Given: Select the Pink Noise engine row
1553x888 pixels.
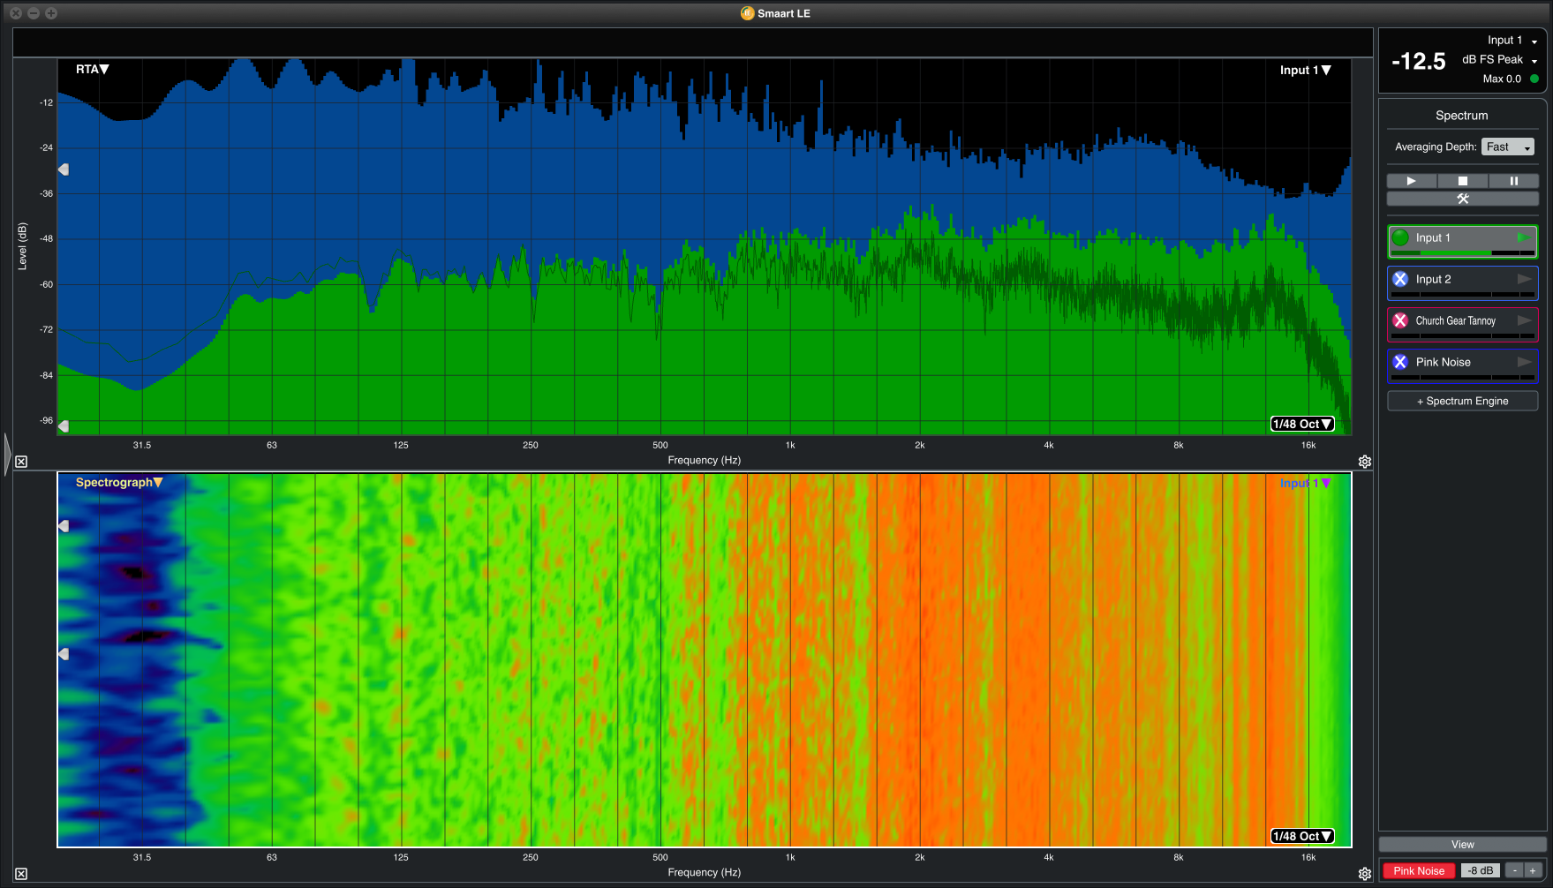Looking at the screenshot, I should point(1462,365).
